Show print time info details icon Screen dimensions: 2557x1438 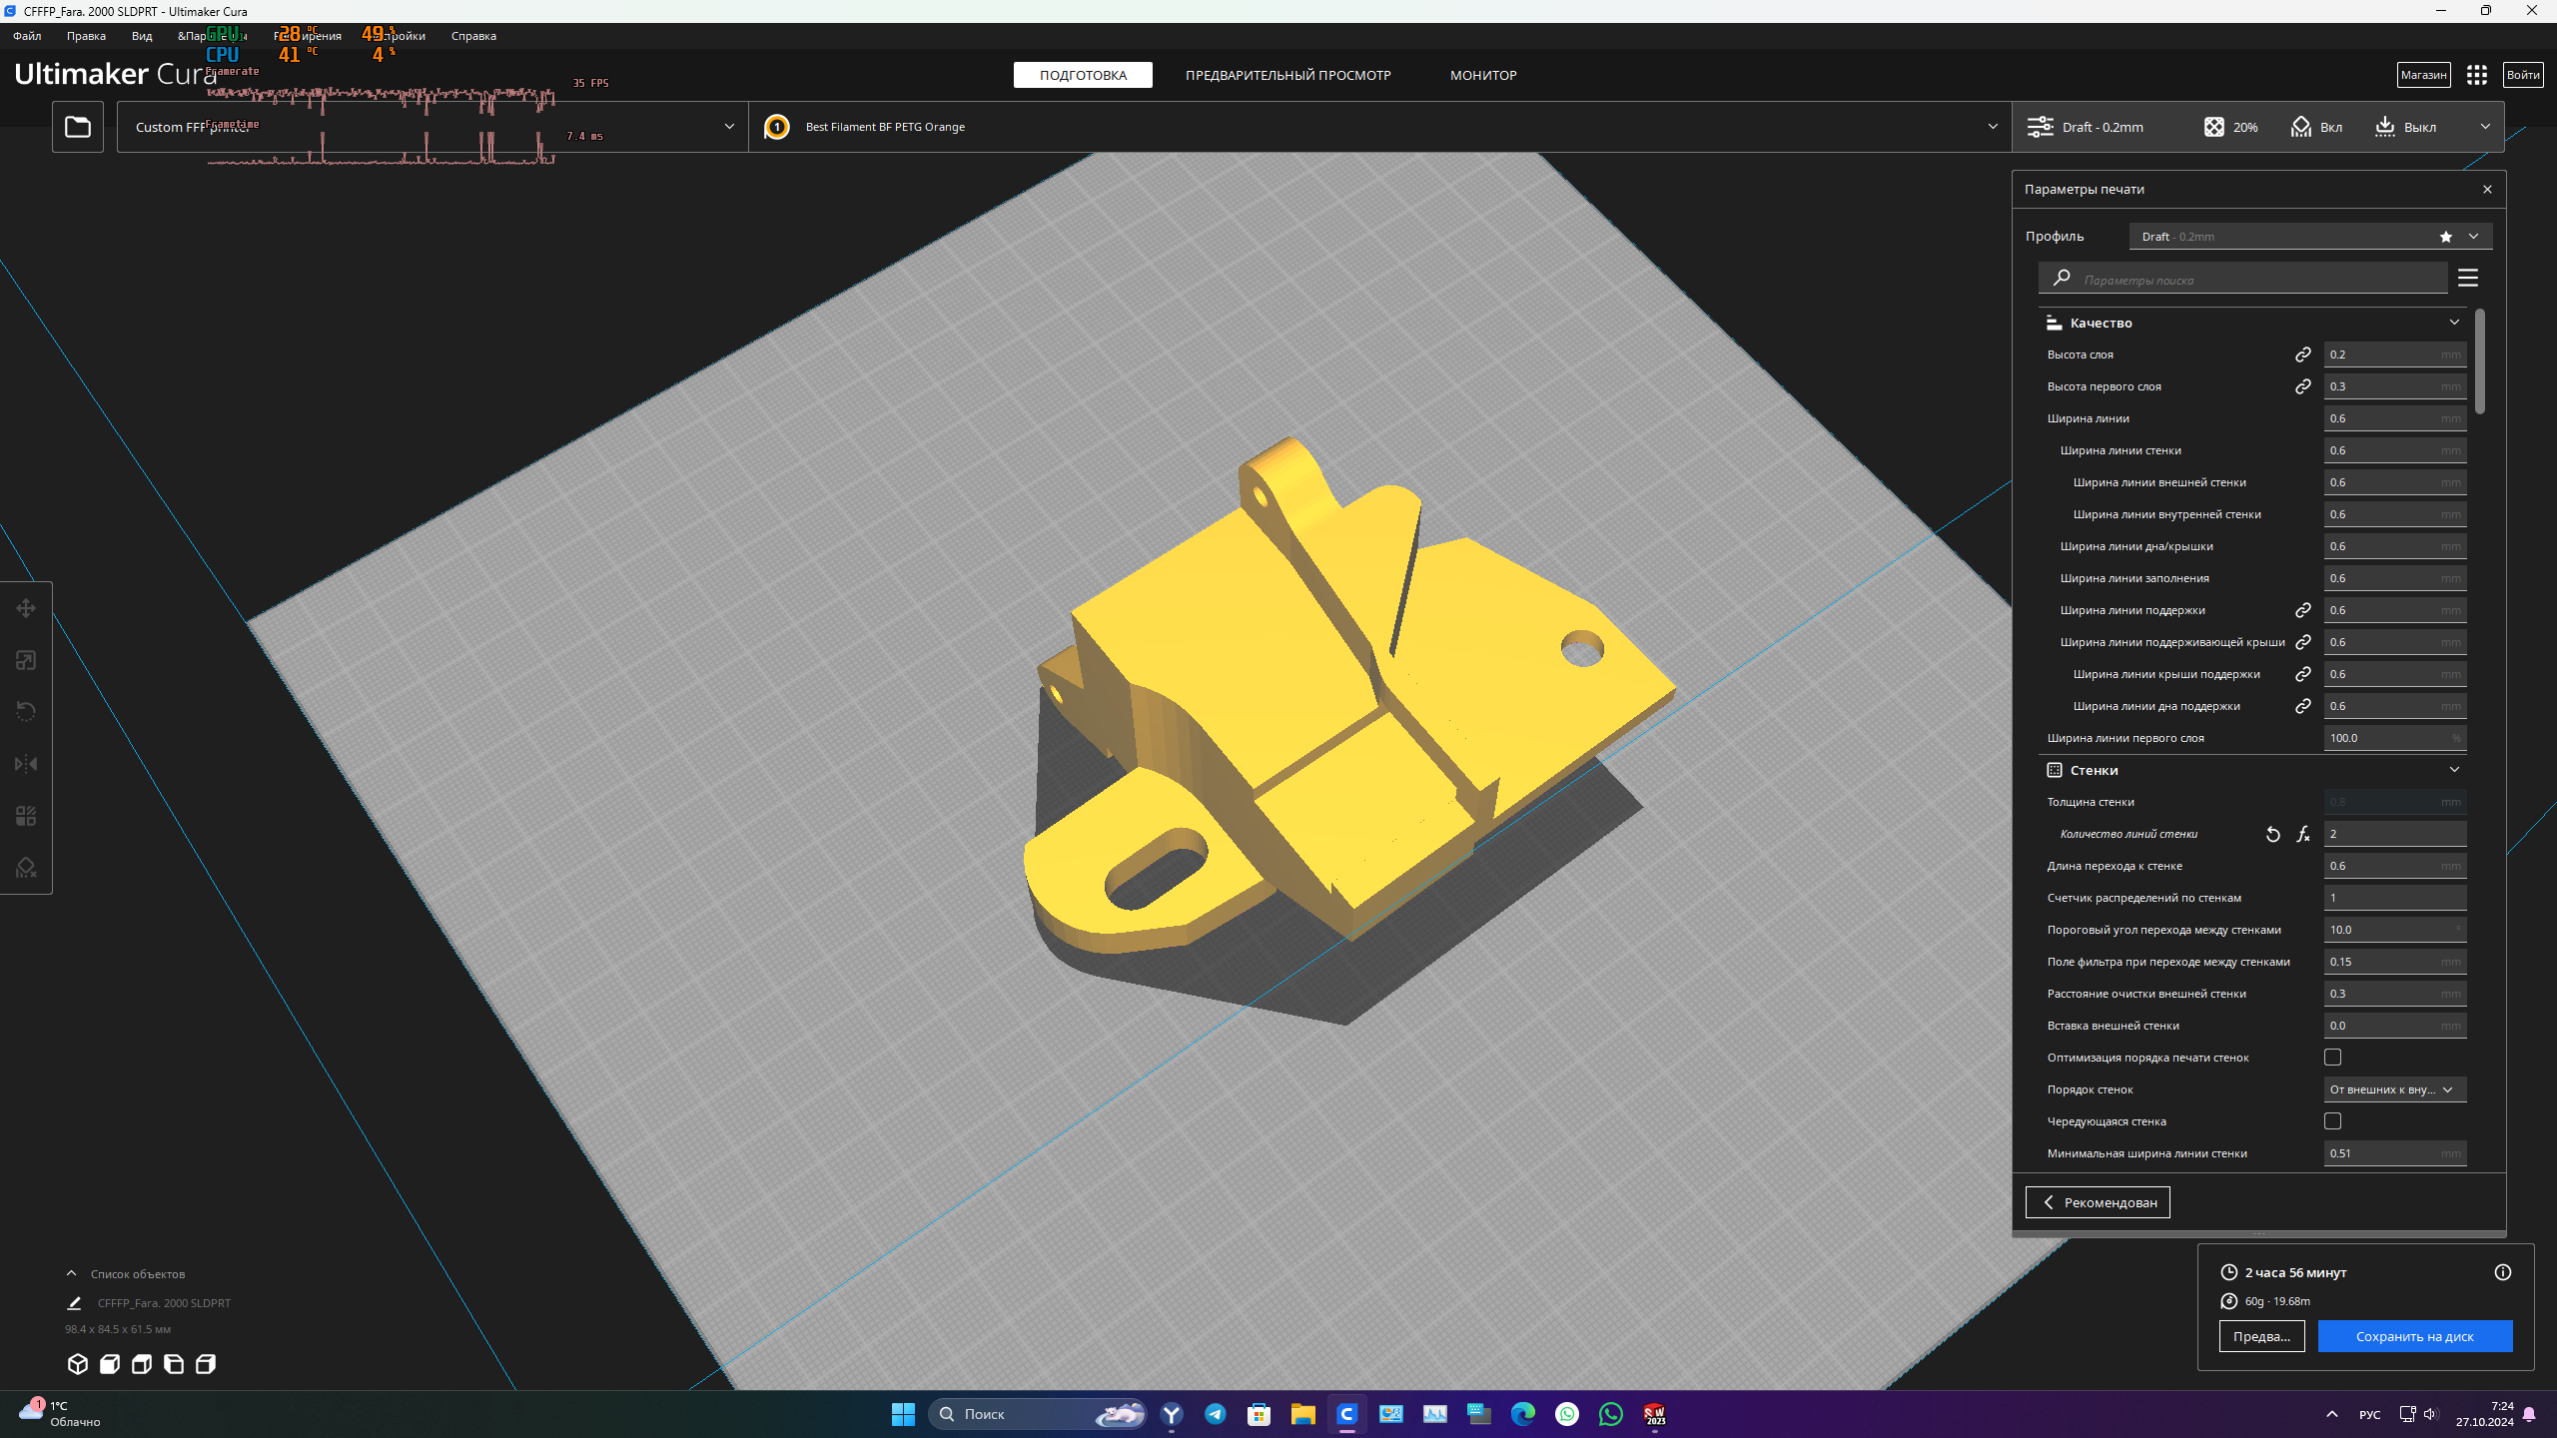[x=2503, y=1272]
